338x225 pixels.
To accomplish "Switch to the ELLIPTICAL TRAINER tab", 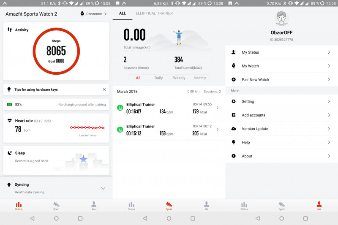I will tap(154, 14).
